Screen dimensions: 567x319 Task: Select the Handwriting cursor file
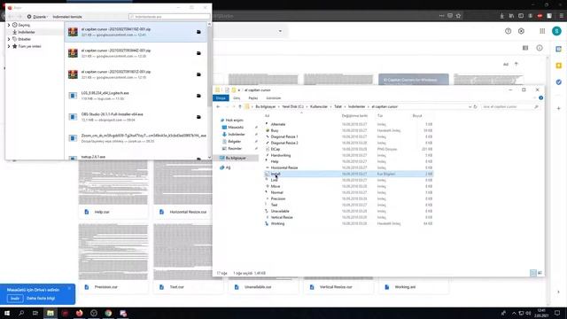pyautogui.click(x=281, y=155)
